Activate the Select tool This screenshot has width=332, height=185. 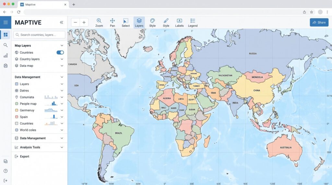tap(125, 23)
